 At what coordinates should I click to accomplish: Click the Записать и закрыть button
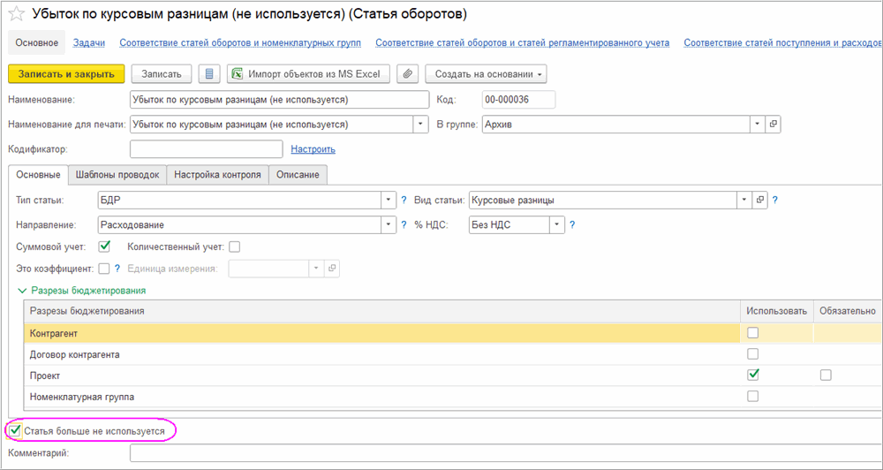65,74
